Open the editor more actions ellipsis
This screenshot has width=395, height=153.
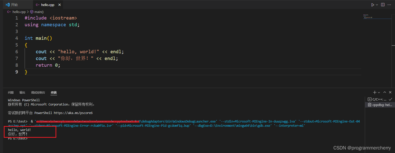pyautogui.click(x=389, y=5)
